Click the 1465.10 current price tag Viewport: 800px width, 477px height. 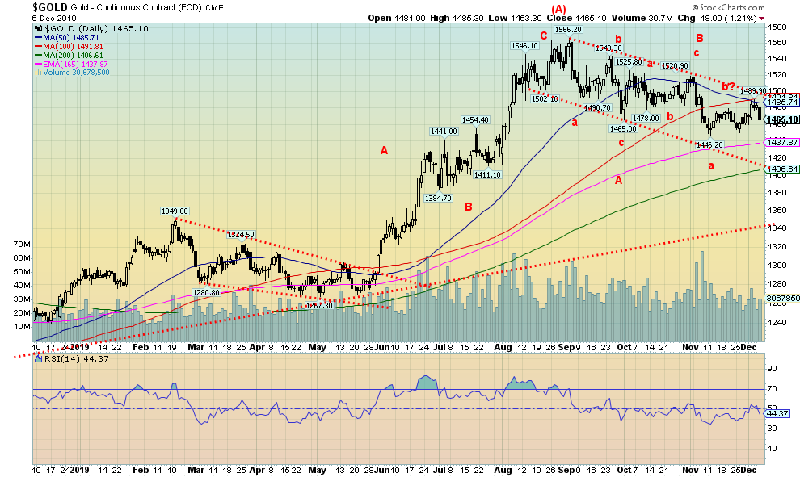(x=781, y=119)
